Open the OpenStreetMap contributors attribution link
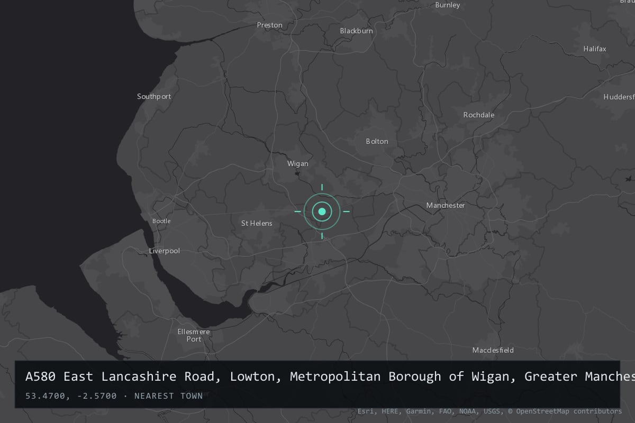 tap(565, 411)
